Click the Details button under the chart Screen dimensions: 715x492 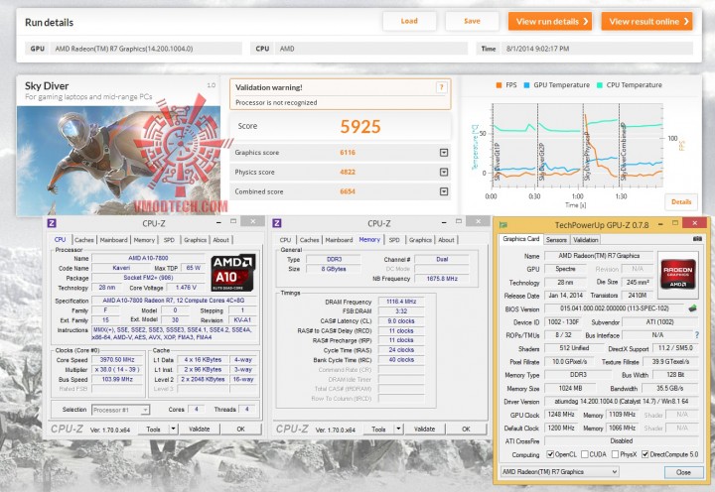681,201
